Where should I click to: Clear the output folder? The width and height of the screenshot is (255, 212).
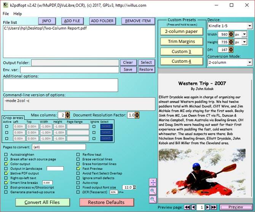click(x=128, y=62)
